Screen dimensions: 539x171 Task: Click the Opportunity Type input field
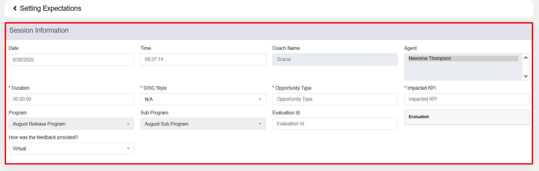pyautogui.click(x=335, y=99)
